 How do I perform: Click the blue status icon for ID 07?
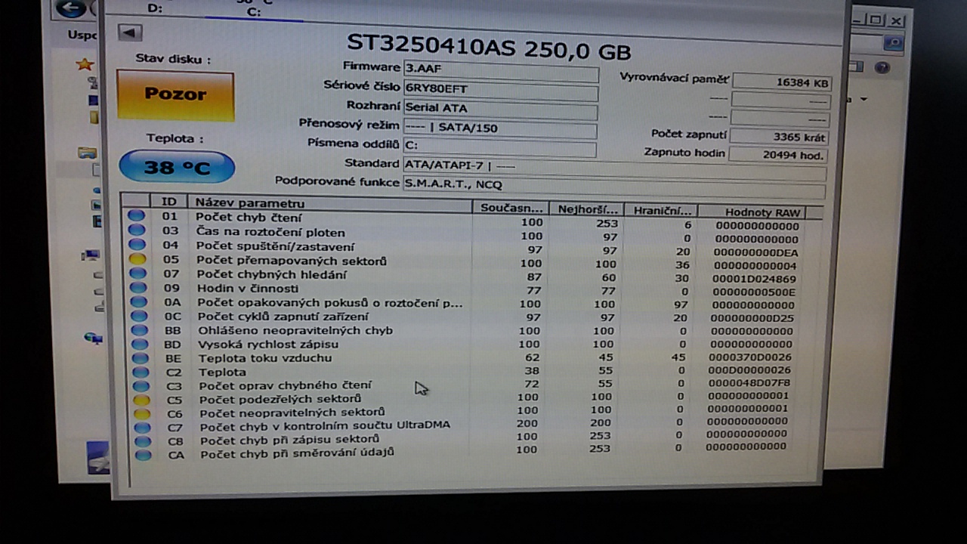[137, 274]
